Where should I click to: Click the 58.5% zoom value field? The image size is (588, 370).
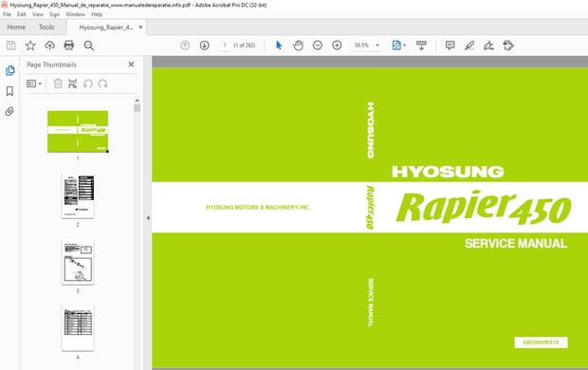(361, 46)
